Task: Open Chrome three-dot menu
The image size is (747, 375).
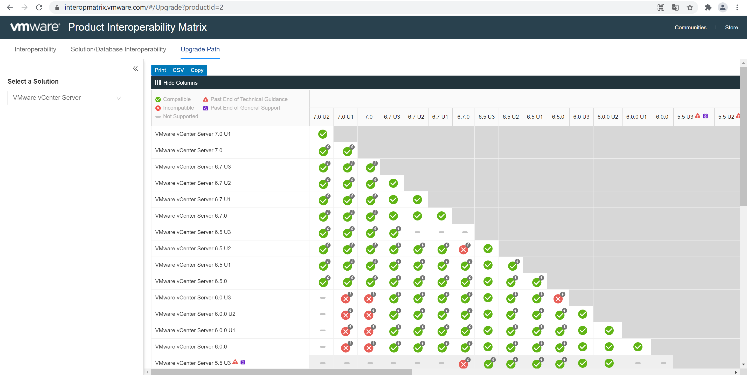Action: click(x=737, y=7)
